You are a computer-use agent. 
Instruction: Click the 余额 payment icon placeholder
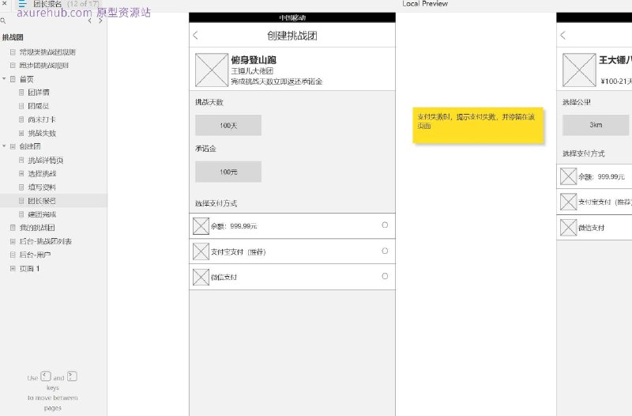pyautogui.click(x=201, y=226)
